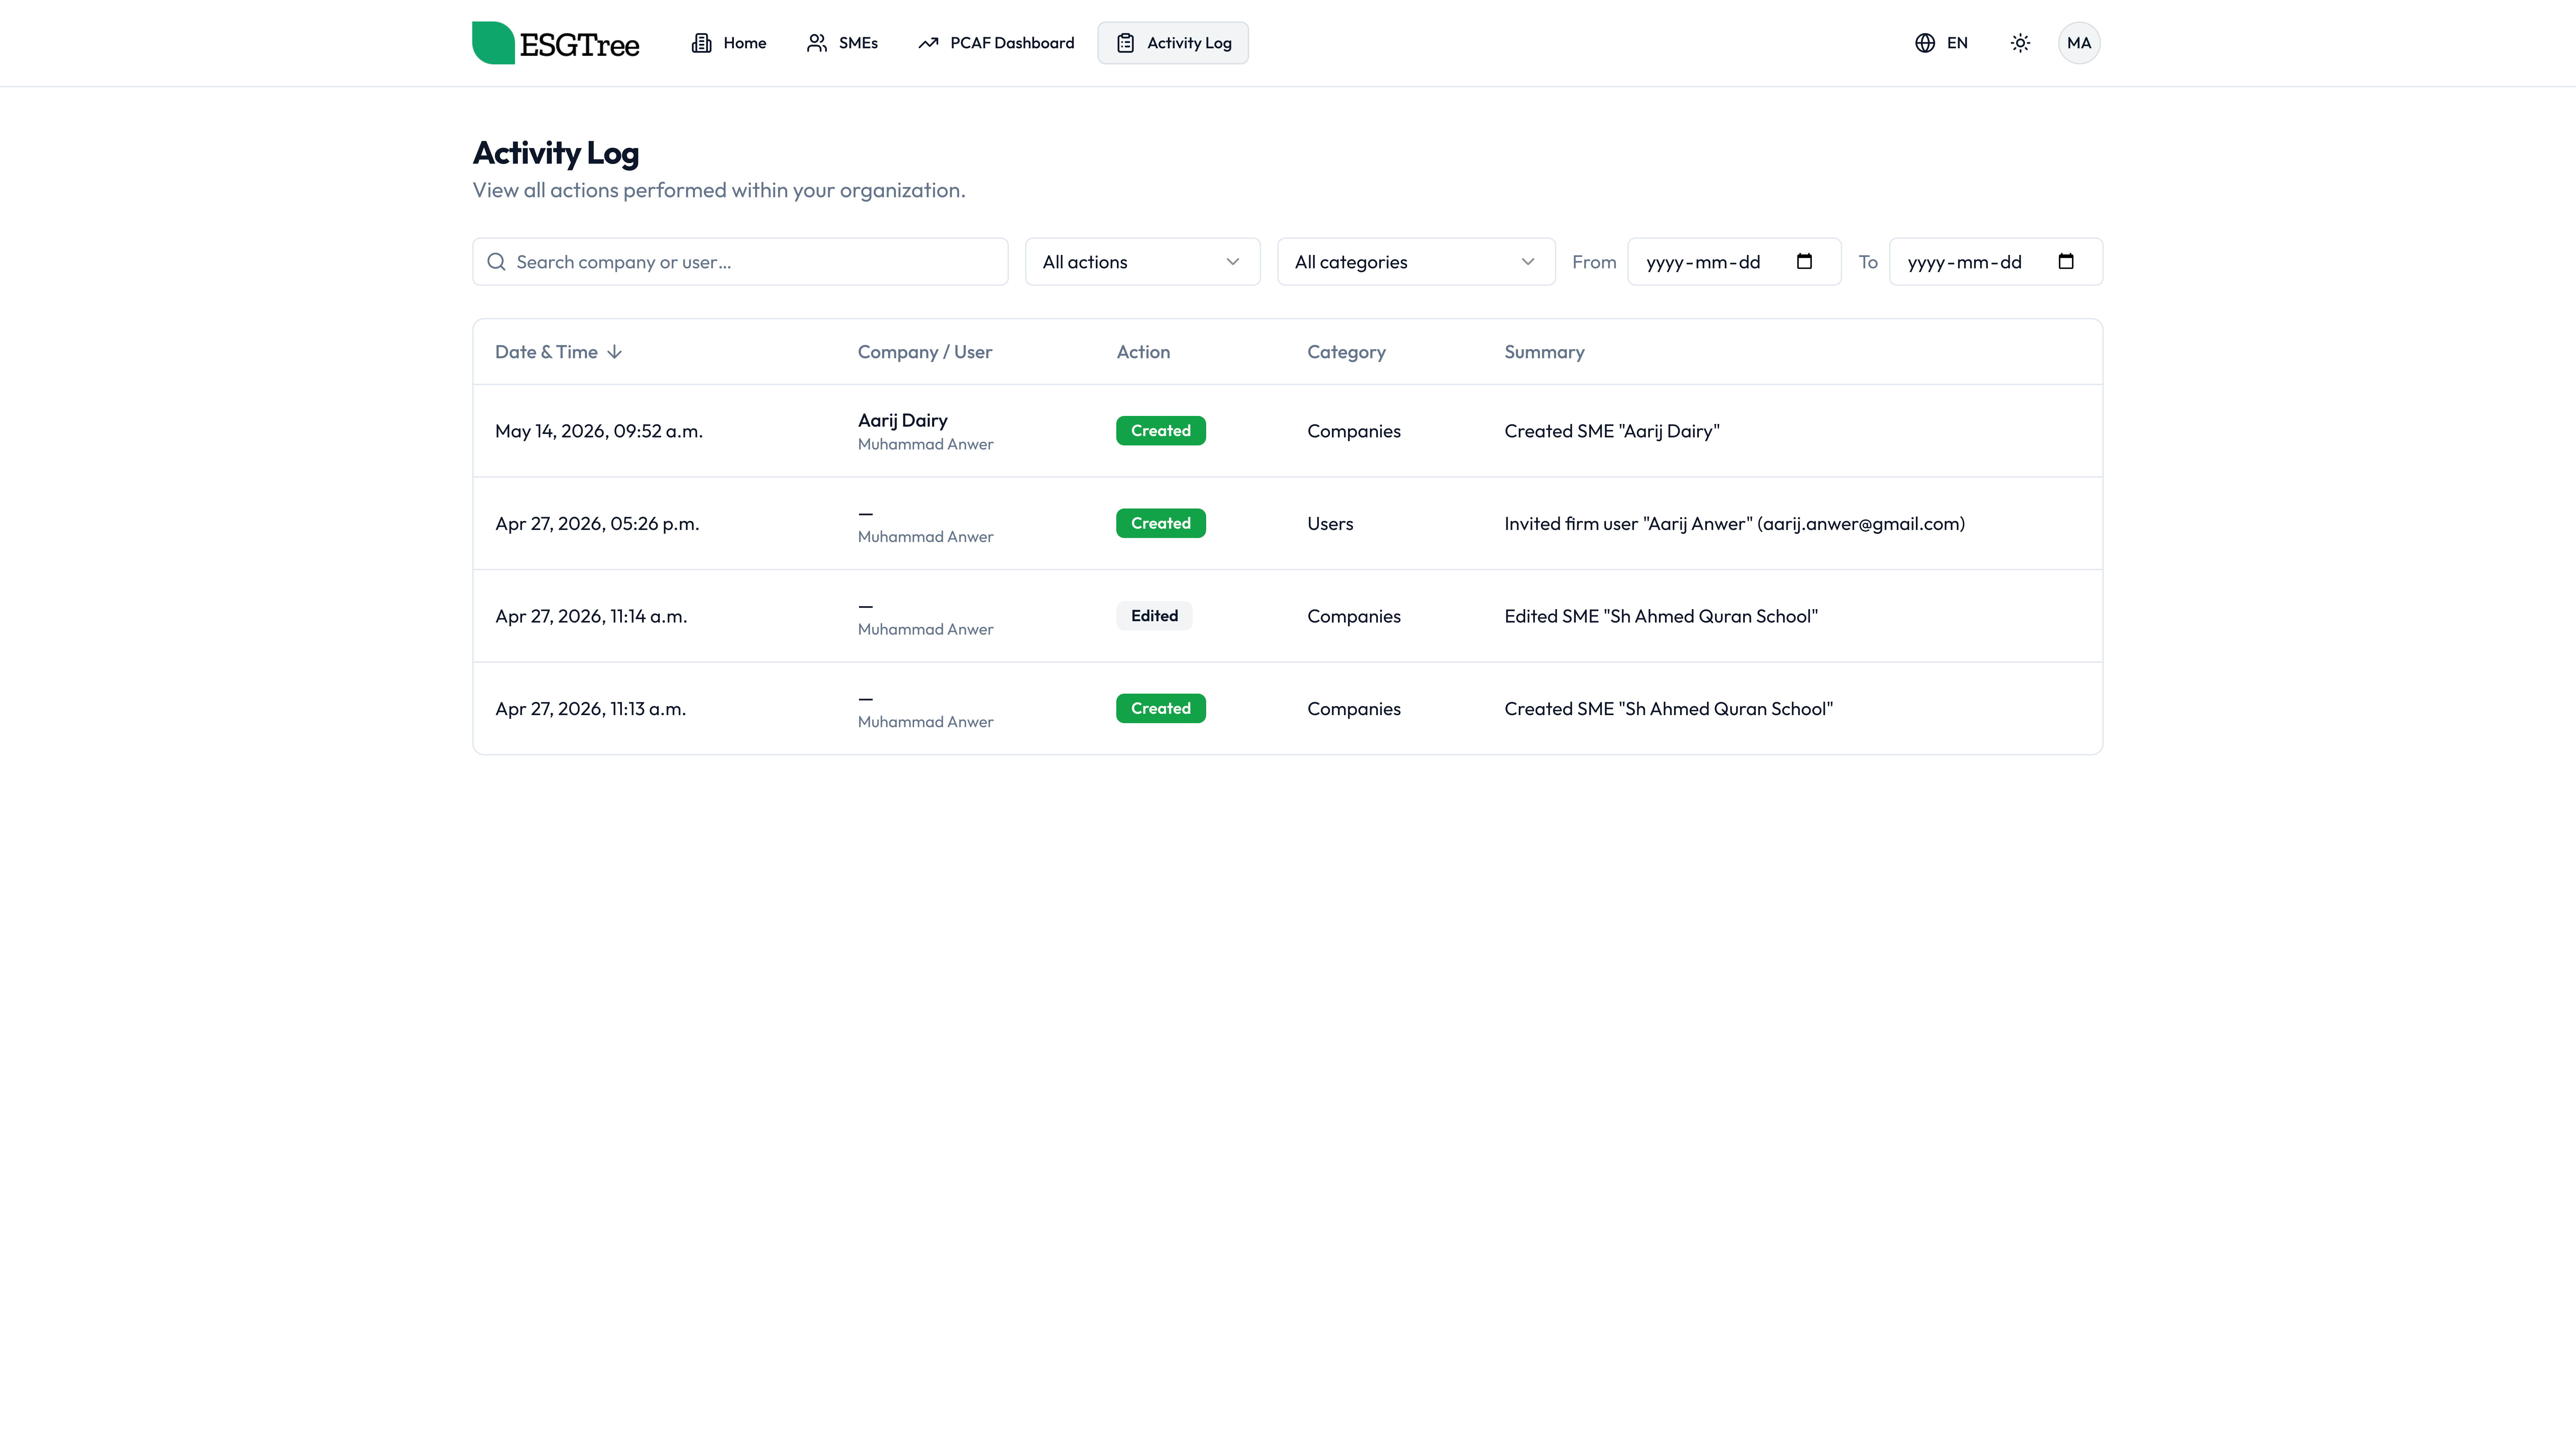Click the Action column header
Viewport: 2576px width, 1449px height.
(x=1143, y=352)
